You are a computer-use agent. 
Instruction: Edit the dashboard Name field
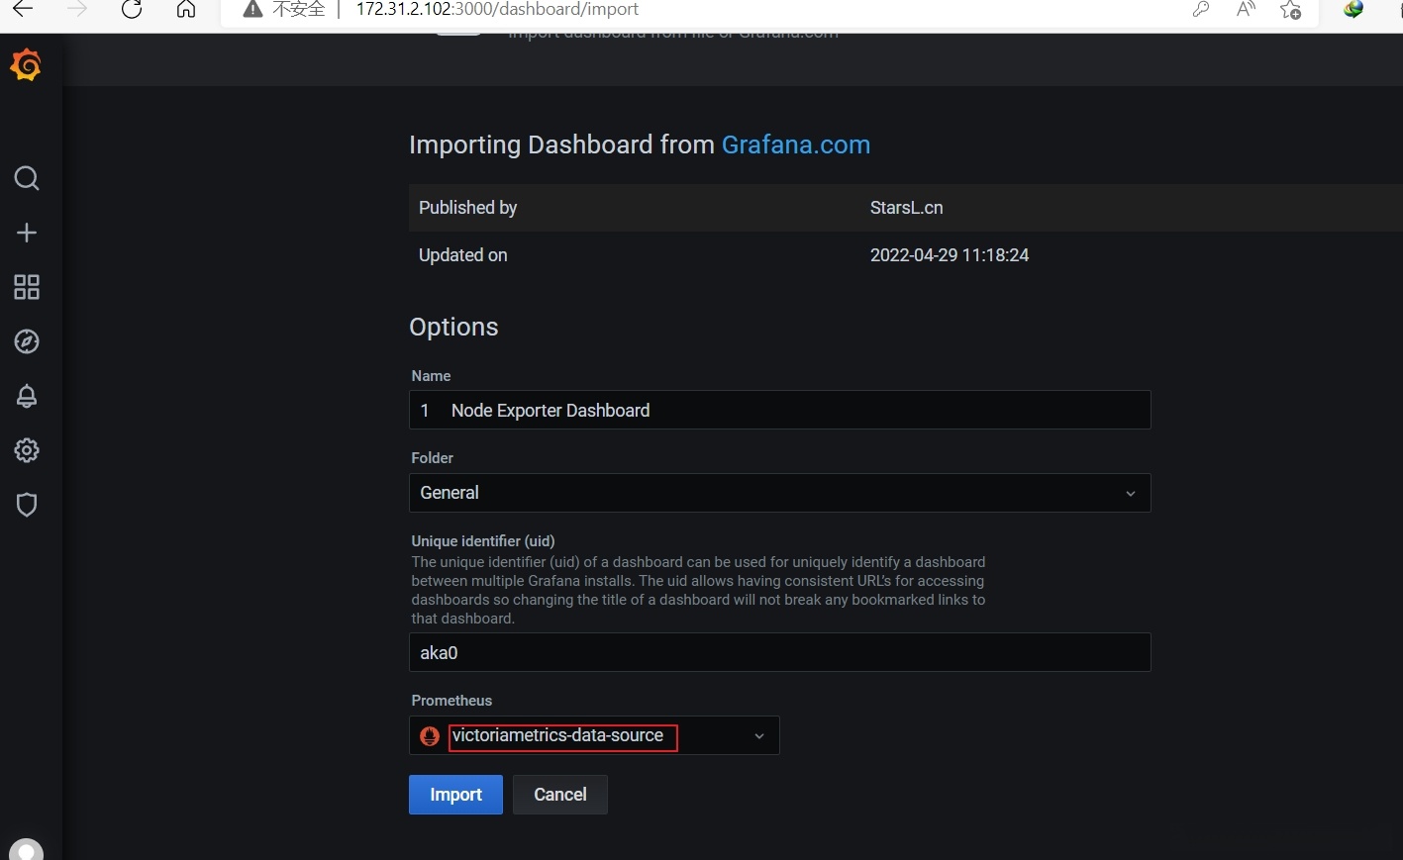click(780, 410)
